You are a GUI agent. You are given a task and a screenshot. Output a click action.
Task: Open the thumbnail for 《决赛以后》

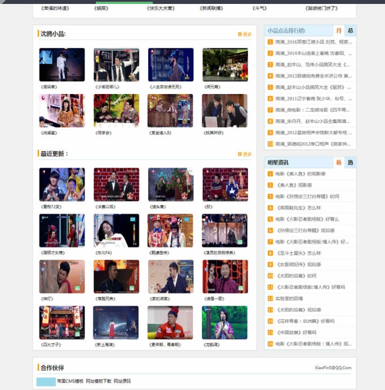(x=116, y=184)
